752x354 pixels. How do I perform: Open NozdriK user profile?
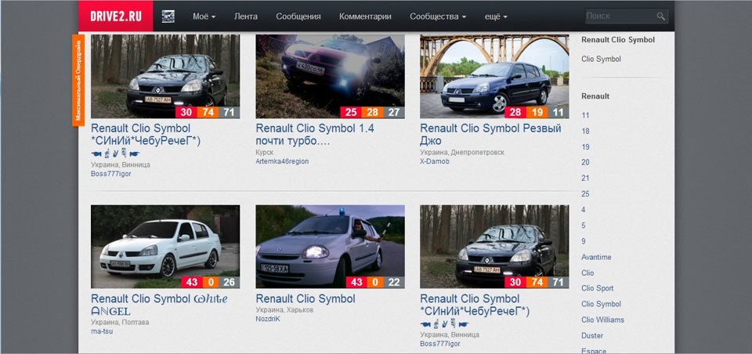[x=268, y=319]
